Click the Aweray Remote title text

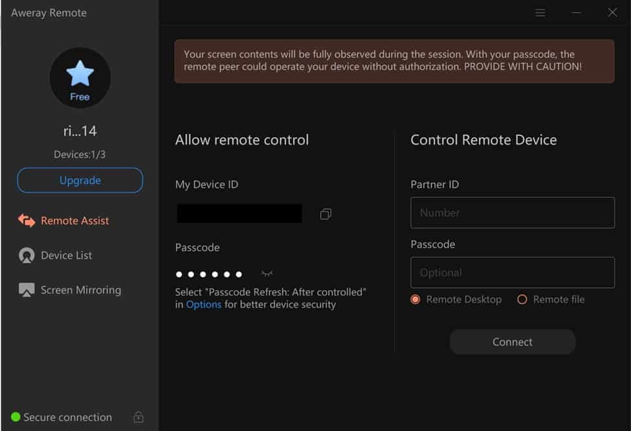[x=49, y=13]
